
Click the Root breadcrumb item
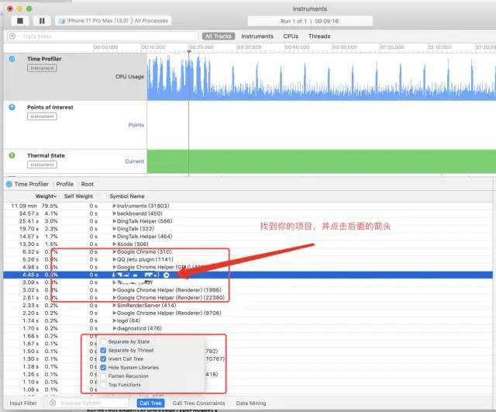click(x=87, y=184)
